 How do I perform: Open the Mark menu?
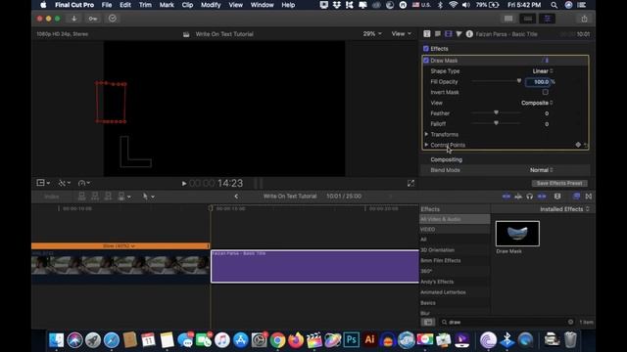pos(167,5)
